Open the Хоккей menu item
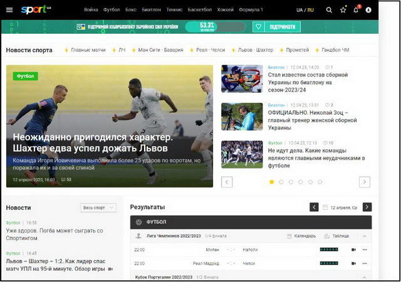Image resolution: width=401 pixels, height=282 pixels. (226, 10)
